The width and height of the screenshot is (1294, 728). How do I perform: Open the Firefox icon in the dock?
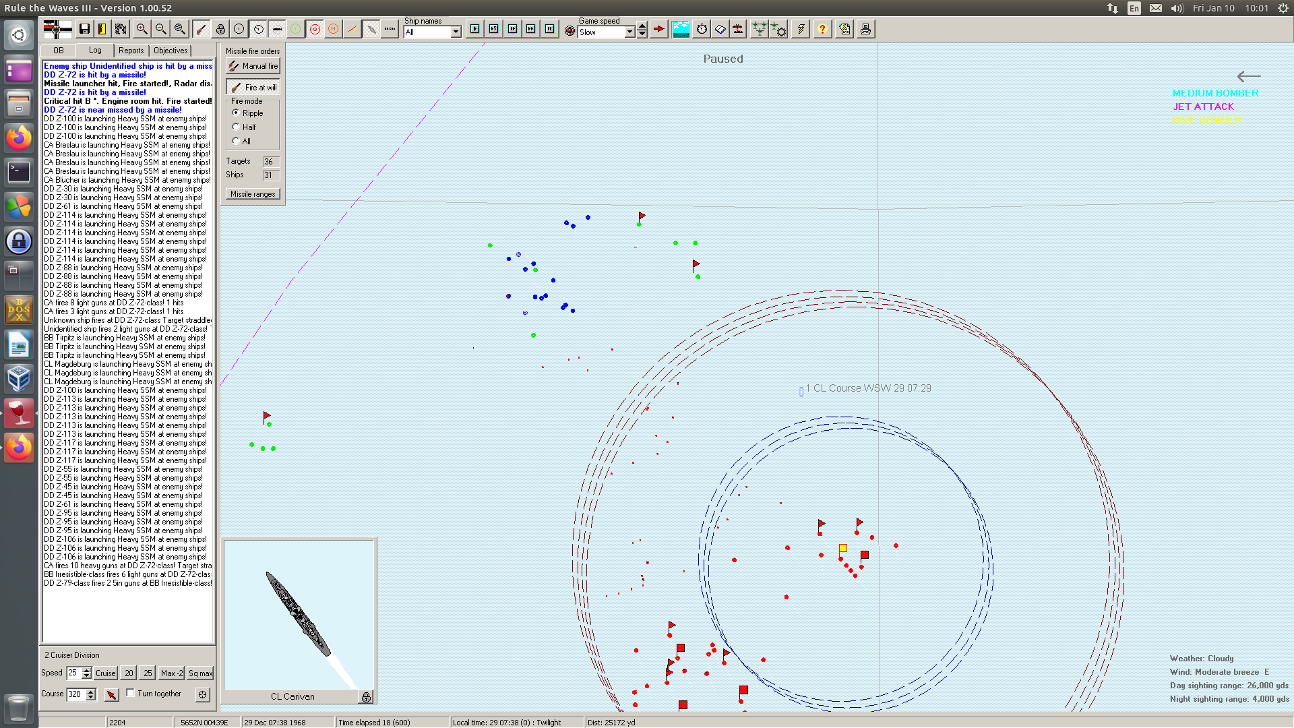coord(19,138)
